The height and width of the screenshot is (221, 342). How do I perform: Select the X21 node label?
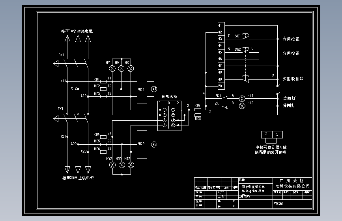click(x=63, y=136)
